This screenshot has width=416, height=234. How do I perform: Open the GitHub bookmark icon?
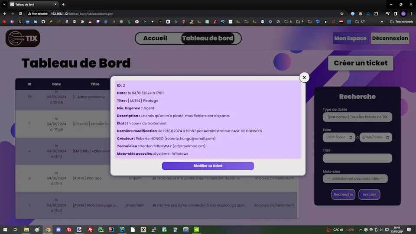[43, 22]
